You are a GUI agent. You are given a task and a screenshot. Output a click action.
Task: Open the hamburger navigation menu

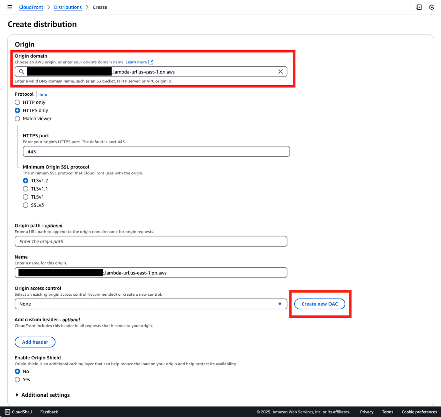tap(10, 7)
